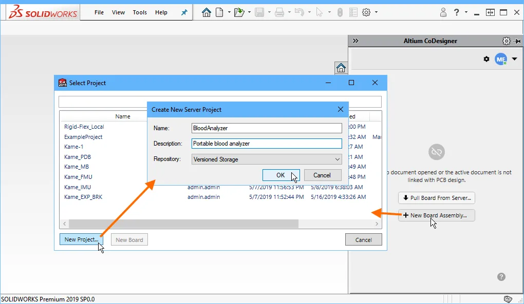Viewport: 524px width, 304px height.
Task: Click the SOLIDWORKS logo
Action: pos(43,12)
